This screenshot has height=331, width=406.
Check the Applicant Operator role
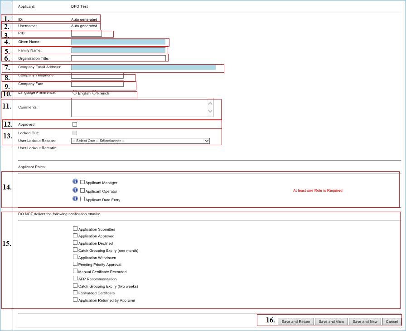pyautogui.click(x=82, y=191)
